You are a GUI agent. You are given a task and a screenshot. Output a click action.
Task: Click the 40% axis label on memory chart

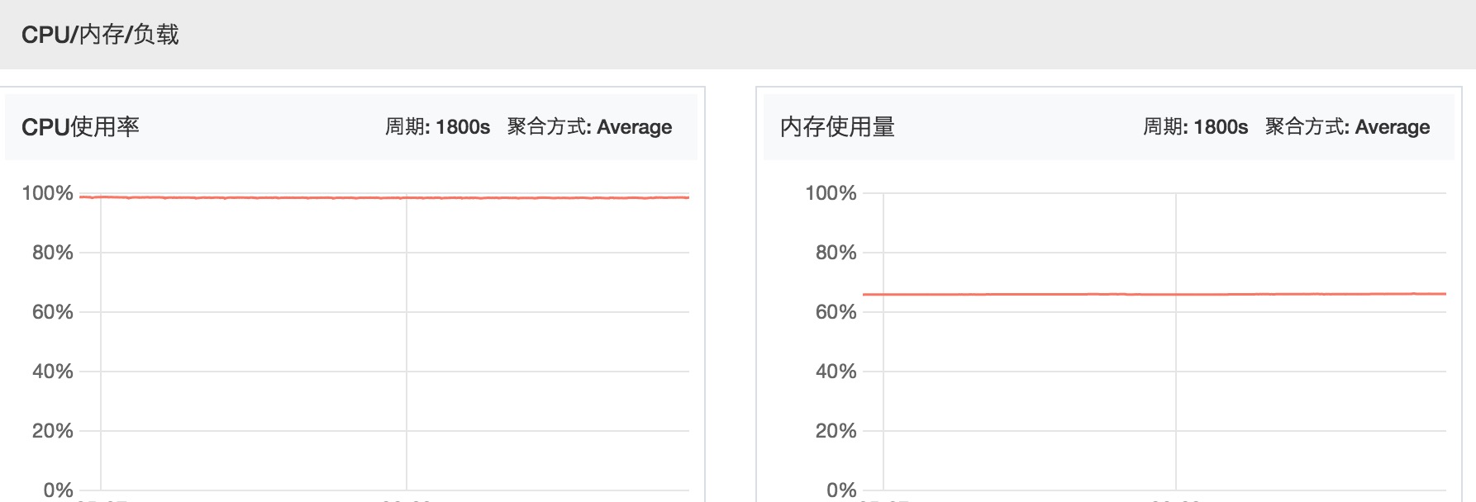pos(836,372)
